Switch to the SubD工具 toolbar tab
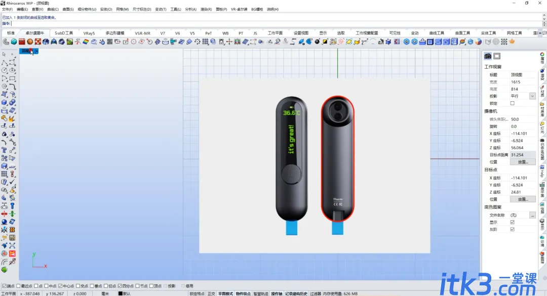The width and height of the screenshot is (547, 296). pos(64,33)
